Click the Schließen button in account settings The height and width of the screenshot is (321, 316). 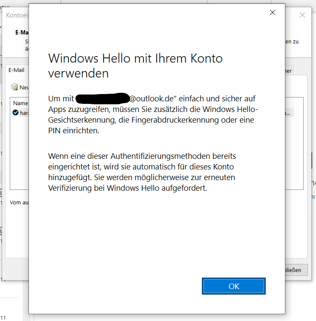pos(296,270)
